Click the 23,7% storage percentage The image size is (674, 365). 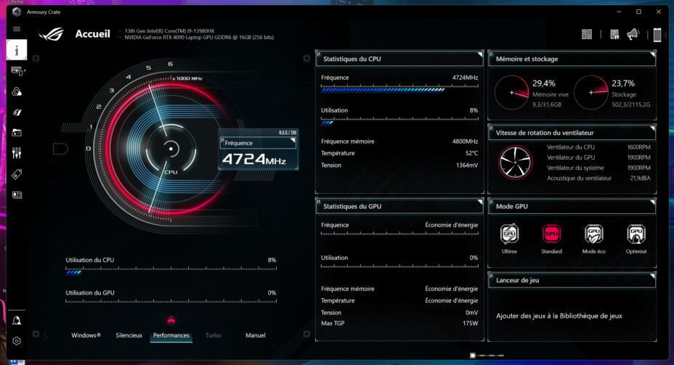(x=623, y=83)
